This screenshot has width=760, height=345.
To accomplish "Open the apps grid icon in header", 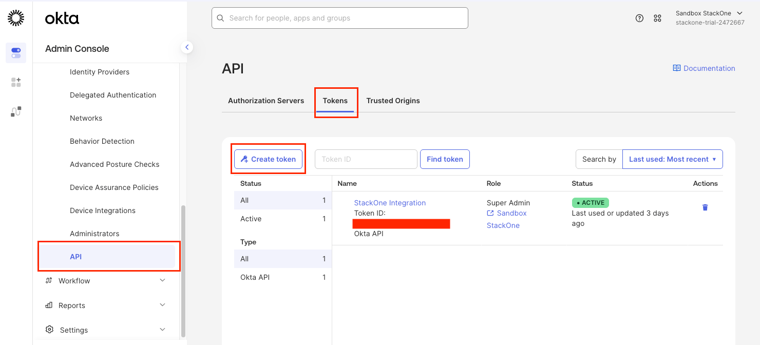I will tap(657, 18).
